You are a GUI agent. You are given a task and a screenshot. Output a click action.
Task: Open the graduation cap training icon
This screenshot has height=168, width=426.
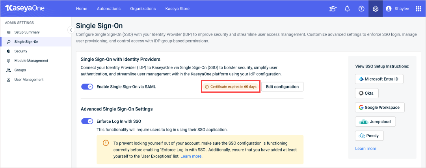coord(333,9)
